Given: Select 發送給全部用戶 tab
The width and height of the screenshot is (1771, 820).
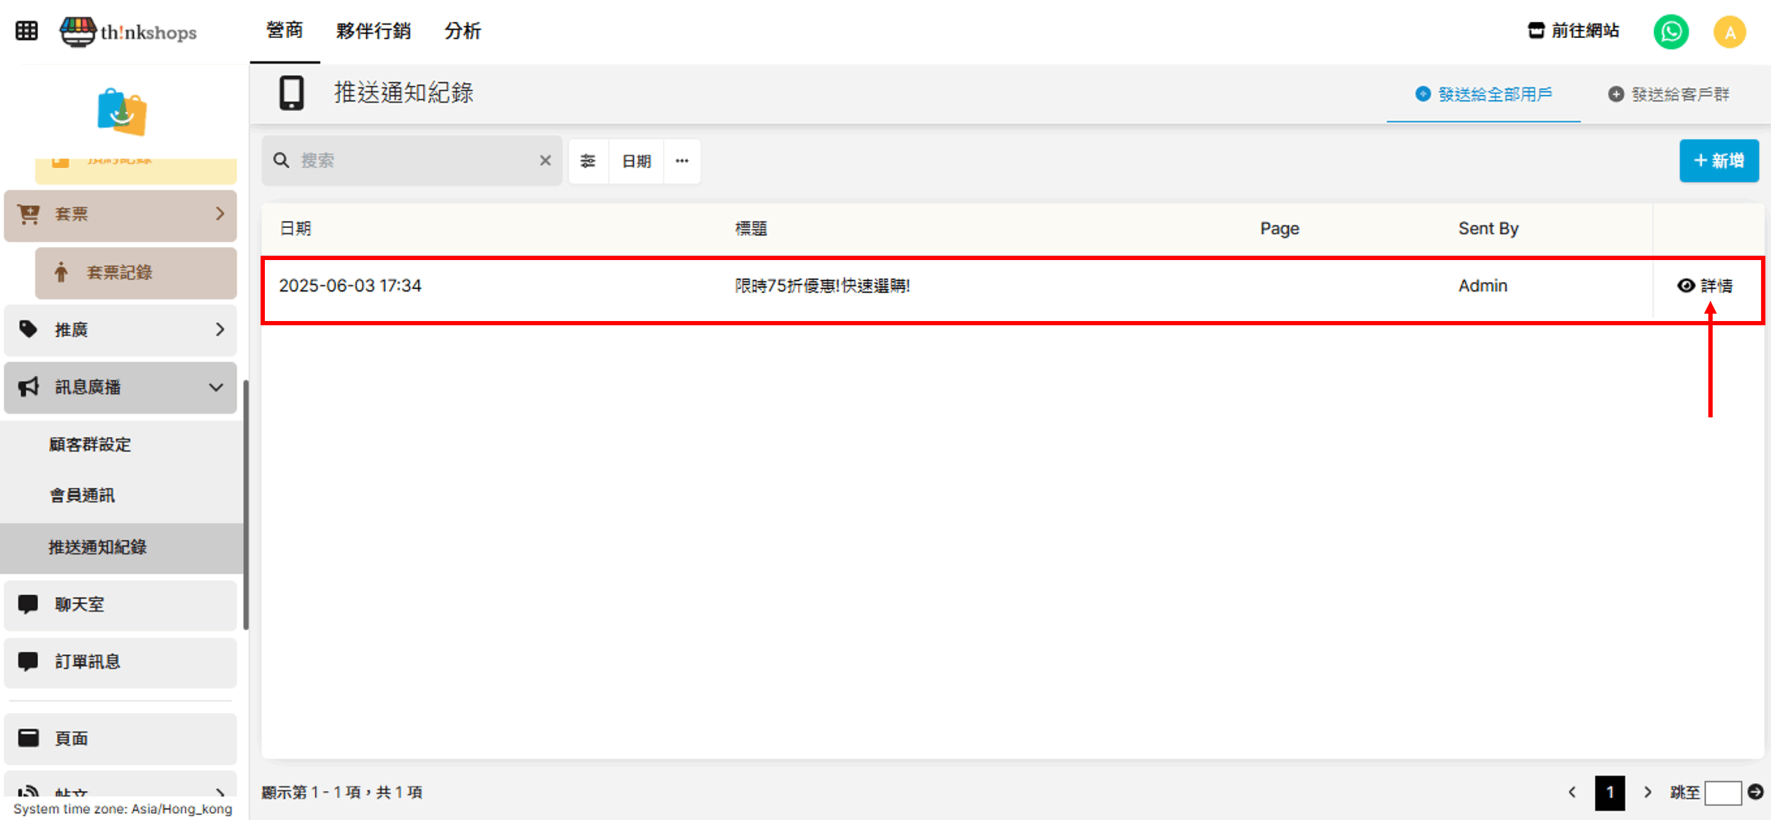Looking at the screenshot, I should click(1484, 94).
